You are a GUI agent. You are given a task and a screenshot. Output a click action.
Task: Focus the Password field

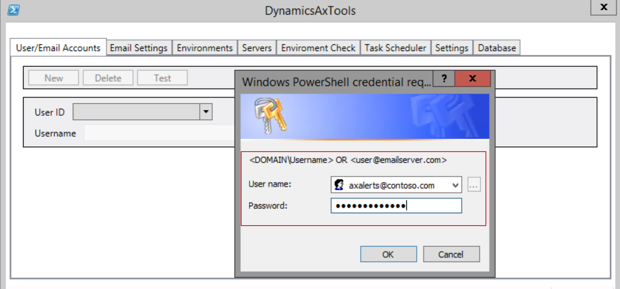pos(396,206)
